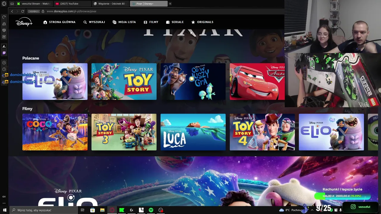Image resolution: width=381 pixels, height=214 pixels.
Task: Click the large Elio banner at bottom
Action: point(193,181)
